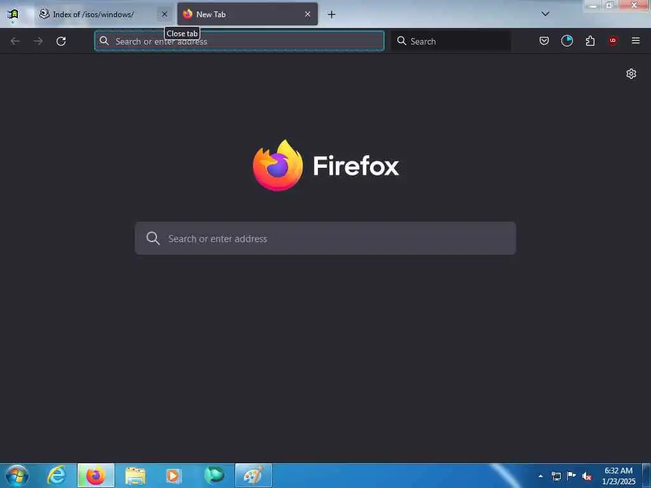Select Firefox taskbar button
651x488 pixels.
[96, 475]
